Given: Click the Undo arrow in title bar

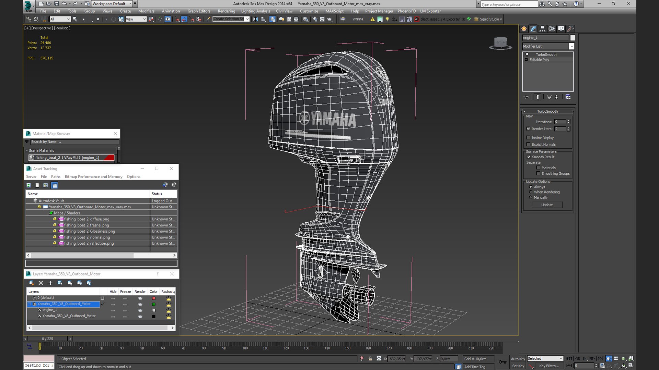Looking at the screenshot, I should click(x=64, y=4).
